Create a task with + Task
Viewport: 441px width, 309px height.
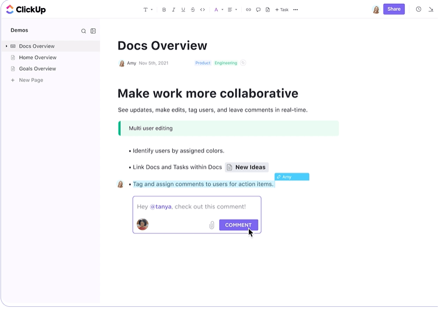tap(282, 10)
